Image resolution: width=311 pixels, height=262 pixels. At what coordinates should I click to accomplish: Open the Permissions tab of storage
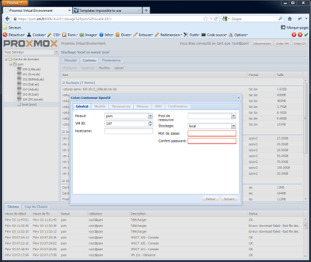tap(111, 60)
